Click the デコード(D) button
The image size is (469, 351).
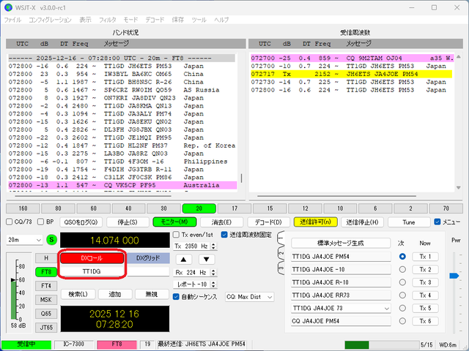pos(269,222)
